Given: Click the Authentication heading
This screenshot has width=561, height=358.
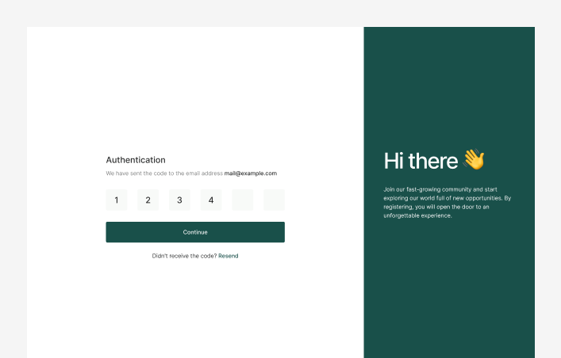Looking at the screenshot, I should 136,160.
